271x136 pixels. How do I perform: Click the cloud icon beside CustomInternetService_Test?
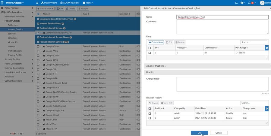(44, 33)
